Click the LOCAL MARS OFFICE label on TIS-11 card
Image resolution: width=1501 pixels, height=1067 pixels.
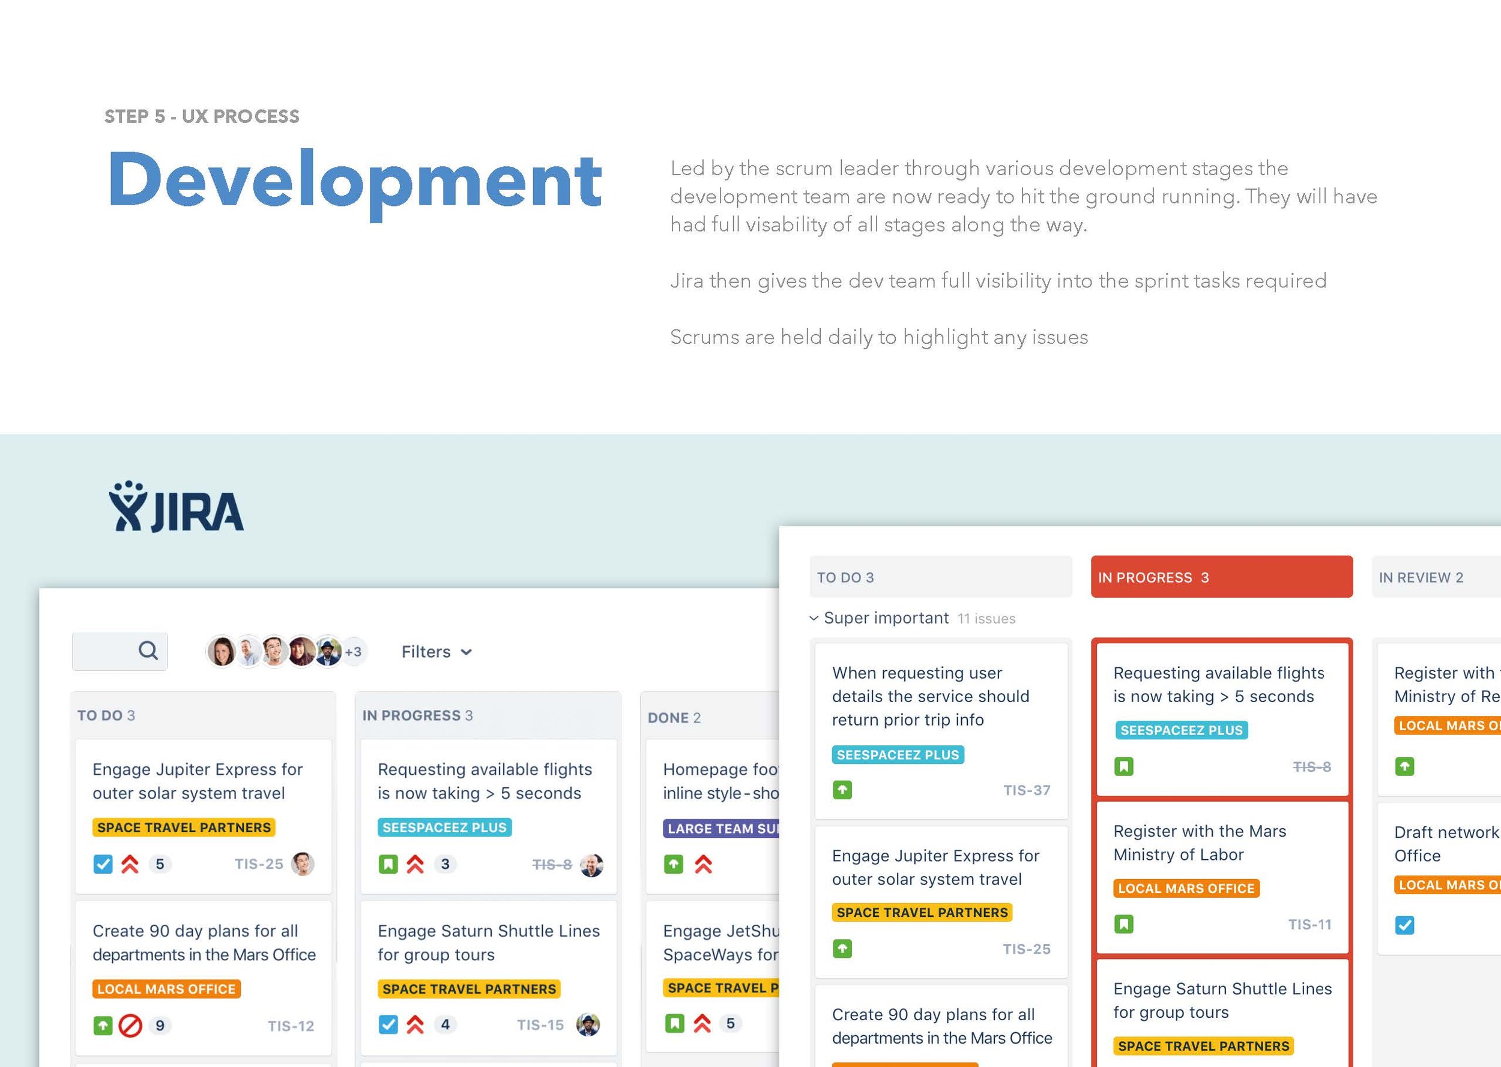tap(1186, 888)
